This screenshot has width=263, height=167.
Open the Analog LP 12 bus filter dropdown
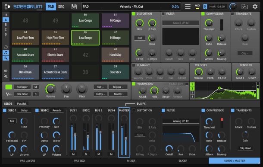pyautogui.click(x=181, y=121)
